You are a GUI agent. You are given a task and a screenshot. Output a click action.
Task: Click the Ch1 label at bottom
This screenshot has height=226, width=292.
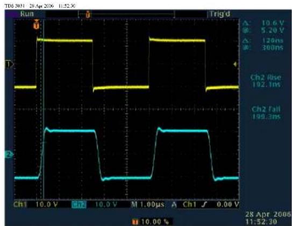(x=20, y=204)
